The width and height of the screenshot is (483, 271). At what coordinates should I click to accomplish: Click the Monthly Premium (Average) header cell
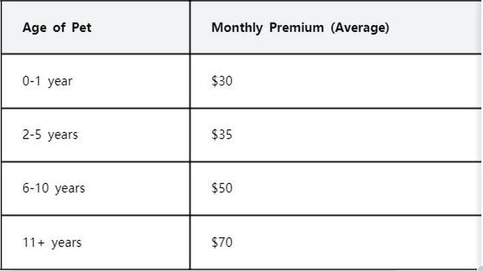point(336,27)
